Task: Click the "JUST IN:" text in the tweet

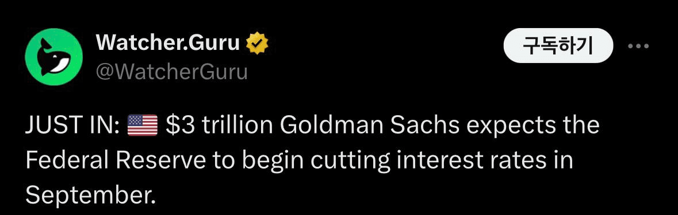Action: [72, 126]
